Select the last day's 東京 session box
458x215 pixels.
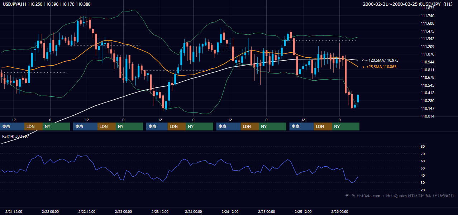click(x=302, y=126)
